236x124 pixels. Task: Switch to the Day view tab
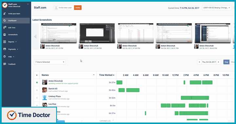coord(226,62)
